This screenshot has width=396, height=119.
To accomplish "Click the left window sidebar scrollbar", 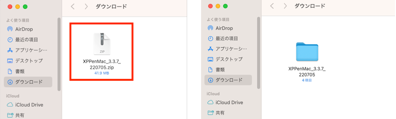I will (x=59, y=54).
